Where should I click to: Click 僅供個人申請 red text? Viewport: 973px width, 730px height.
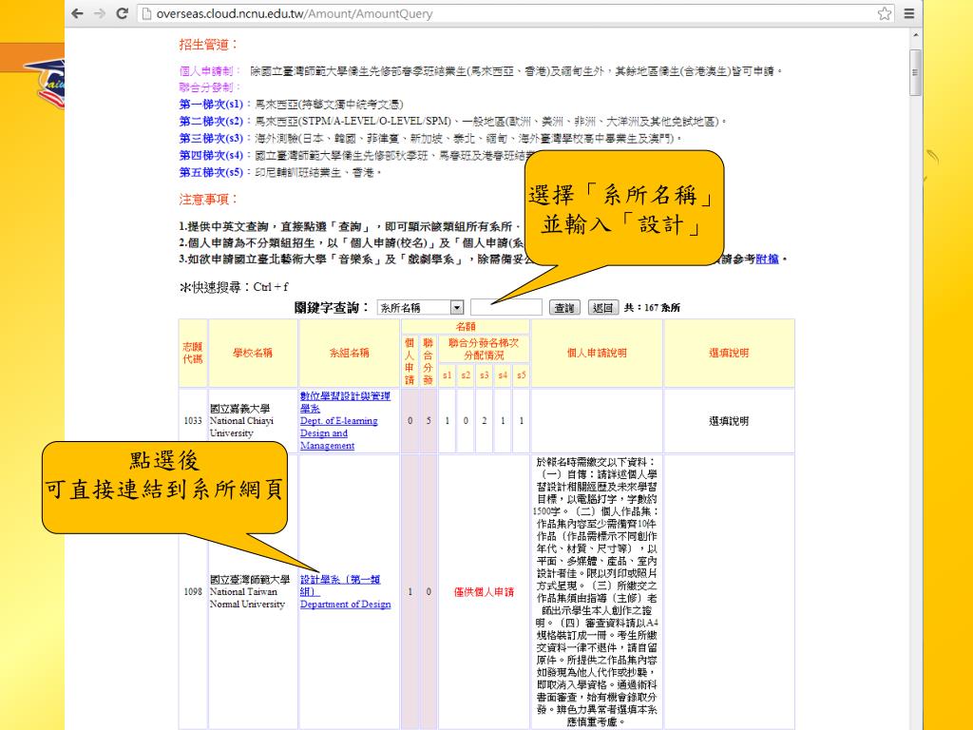(484, 591)
